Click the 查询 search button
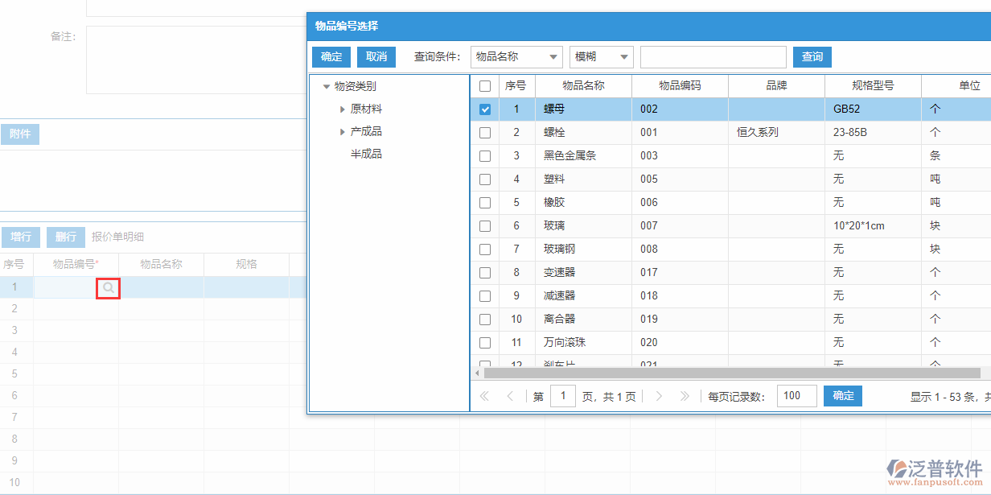The height and width of the screenshot is (495, 991). coord(812,56)
